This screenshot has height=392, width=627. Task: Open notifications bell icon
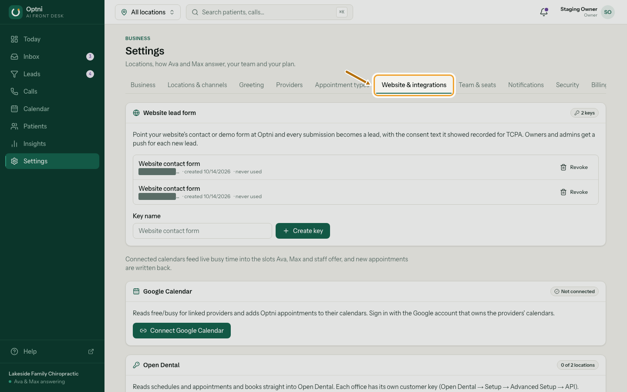544,12
